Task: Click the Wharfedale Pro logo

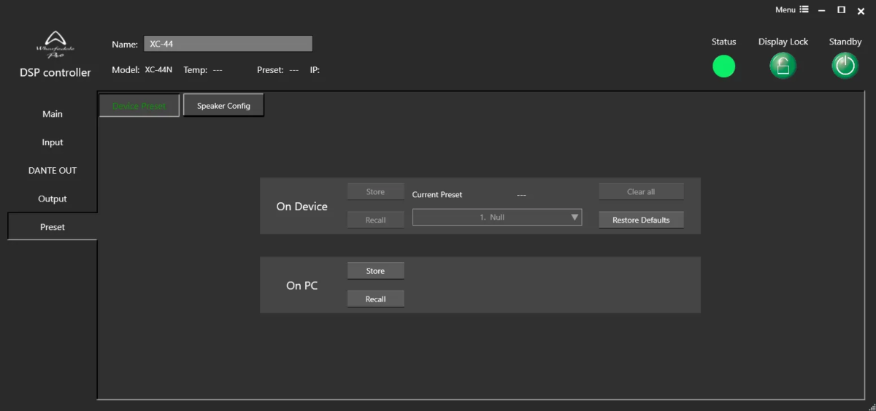Action: [55, 44]
